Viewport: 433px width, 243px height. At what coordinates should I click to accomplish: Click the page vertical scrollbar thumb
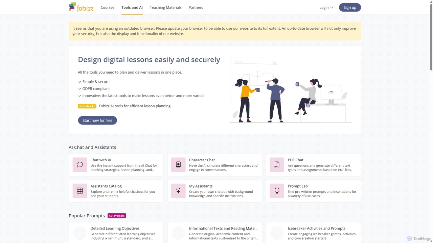431,36
